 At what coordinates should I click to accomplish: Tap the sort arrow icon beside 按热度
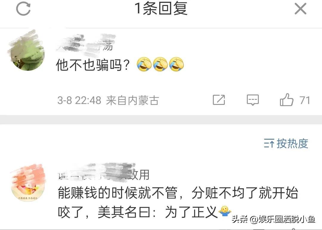click(269, 143)
